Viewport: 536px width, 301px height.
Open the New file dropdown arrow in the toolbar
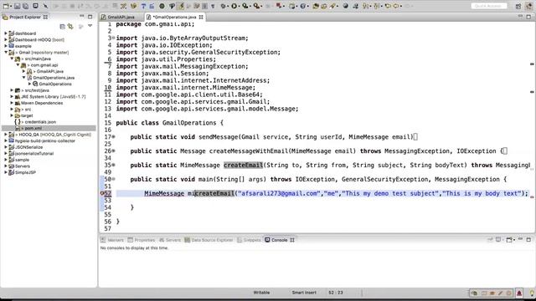(10, 6)
